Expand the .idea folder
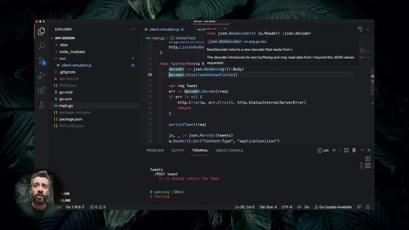 [x=63, y=45]
